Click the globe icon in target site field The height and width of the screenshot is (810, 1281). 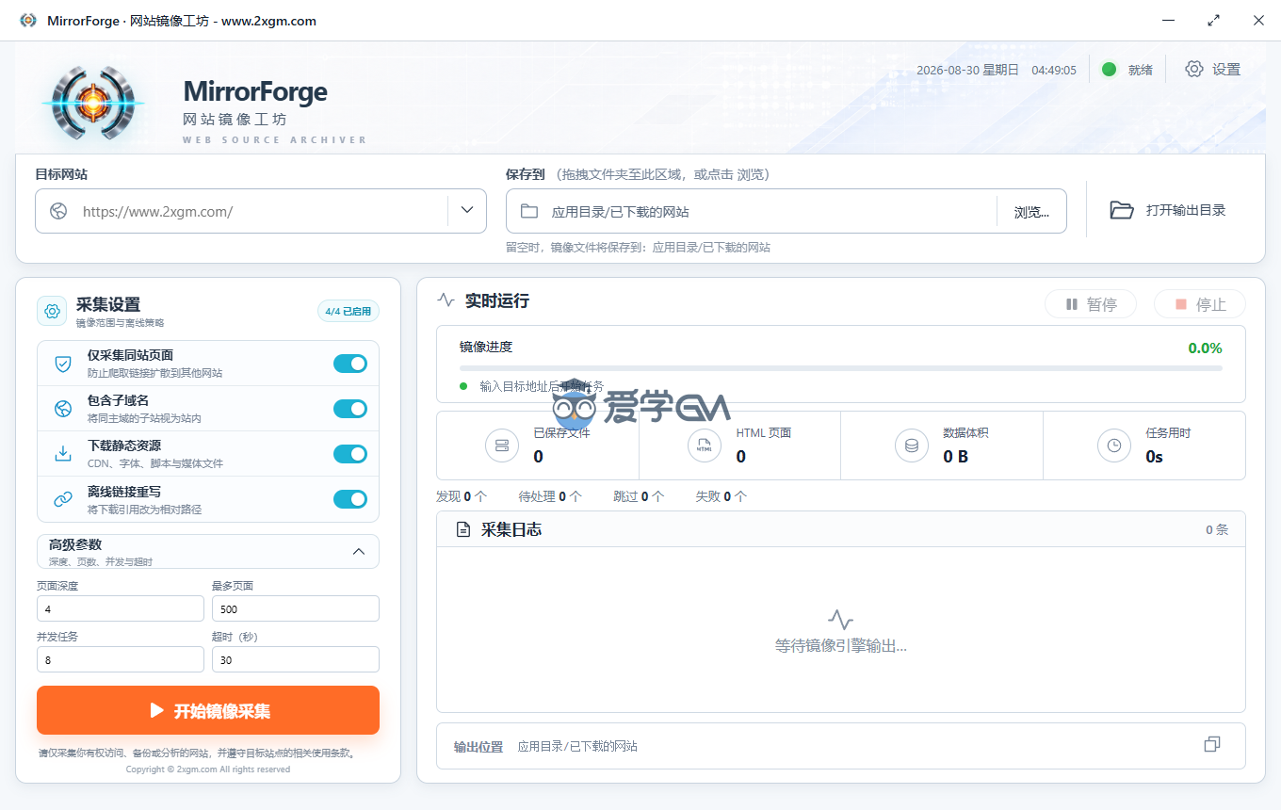pyautogui.click(x=58, y=211)
